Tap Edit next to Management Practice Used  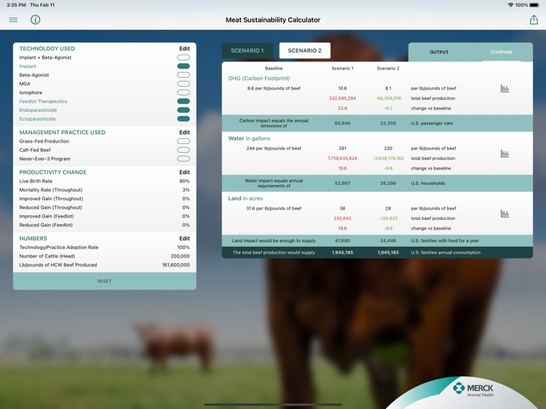pos(185,132)
